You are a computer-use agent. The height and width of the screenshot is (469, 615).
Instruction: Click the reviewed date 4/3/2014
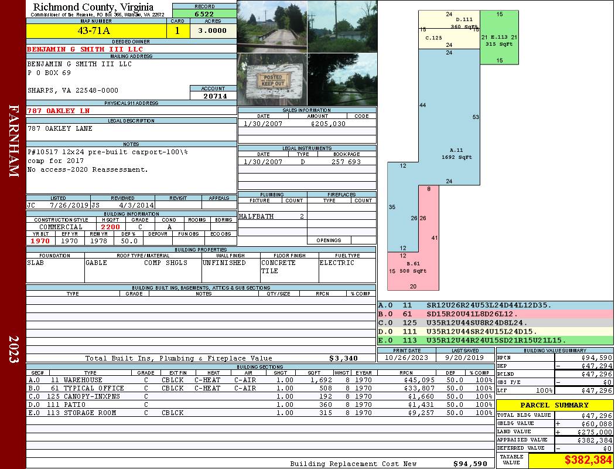point(136,205)
